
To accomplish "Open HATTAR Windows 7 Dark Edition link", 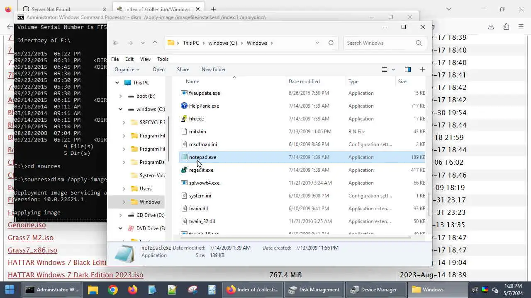I will pos(76,275).
